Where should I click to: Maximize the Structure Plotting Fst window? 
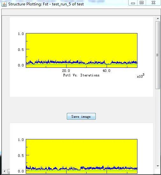[x=142, y=3]
